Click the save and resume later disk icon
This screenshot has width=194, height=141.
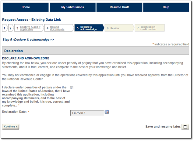(185, 127)
